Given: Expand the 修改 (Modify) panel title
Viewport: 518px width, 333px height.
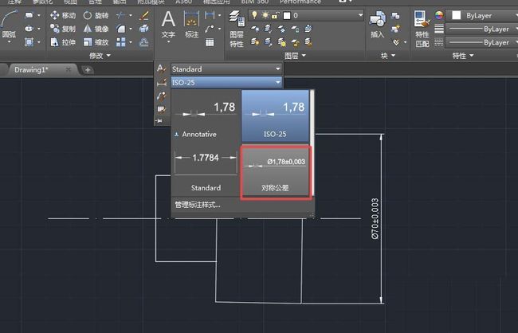Looking at the screenshot, I should [x=100, y=56].
